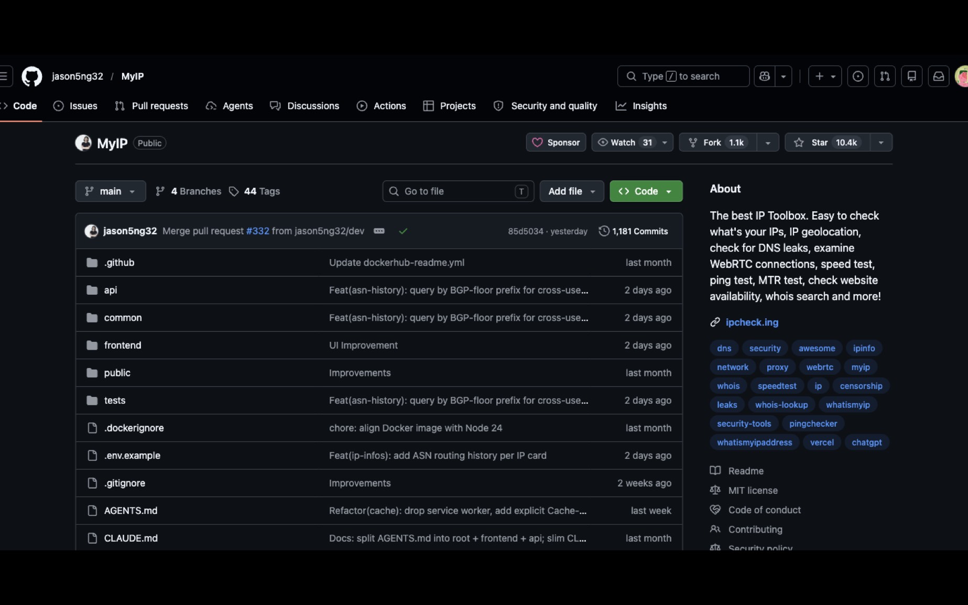
Task: Open the Agents tab
Action: 230,106
